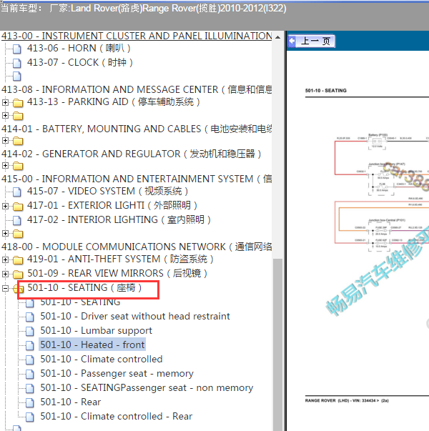Click the 当前车型 Land Rover model header text

tap(143, 9)
